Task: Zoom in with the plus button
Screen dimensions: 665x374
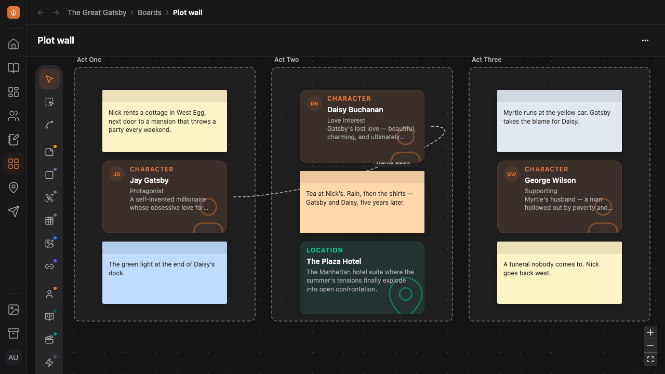Action: 650,332
